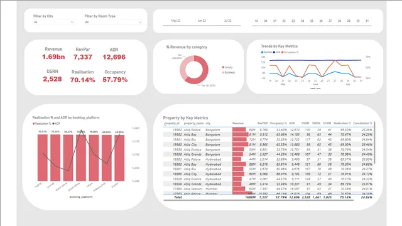402x226 pixels.
Task: Select the 18559 Atliq Exotica Hyderabad row
Action: click(268, 179)
